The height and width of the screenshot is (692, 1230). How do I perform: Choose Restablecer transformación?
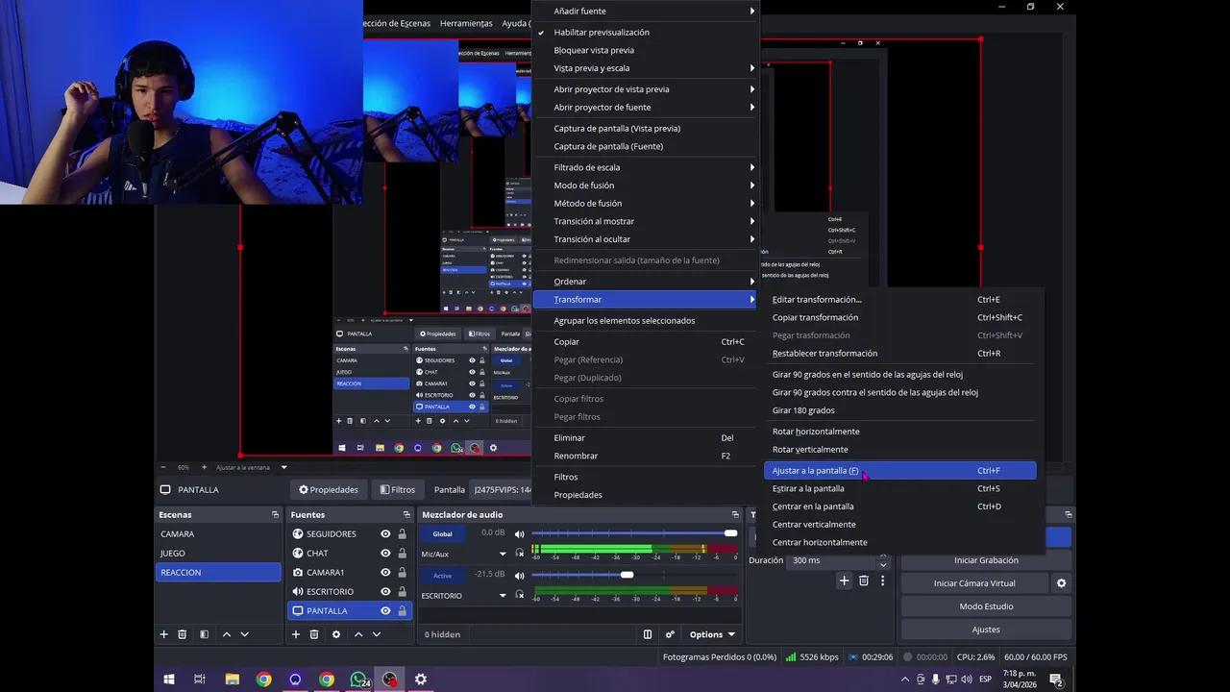point(900,354)
